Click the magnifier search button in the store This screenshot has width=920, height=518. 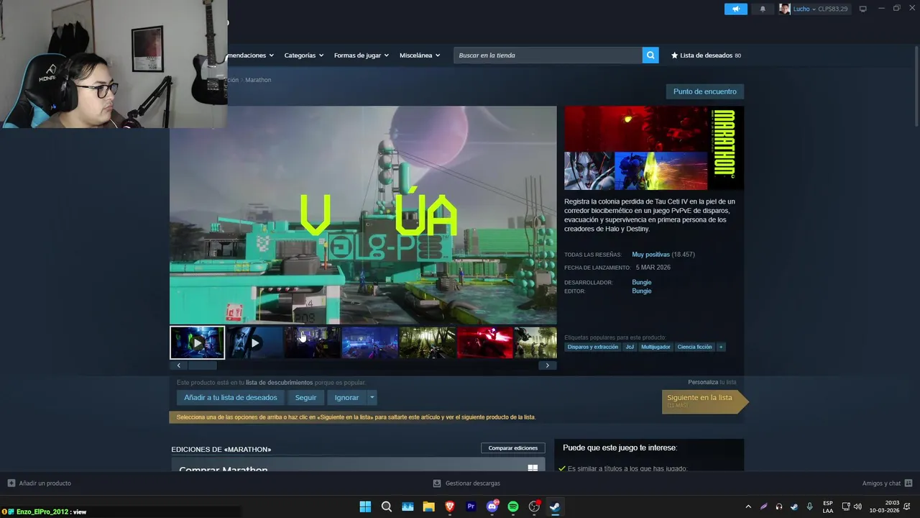(650, 55)
